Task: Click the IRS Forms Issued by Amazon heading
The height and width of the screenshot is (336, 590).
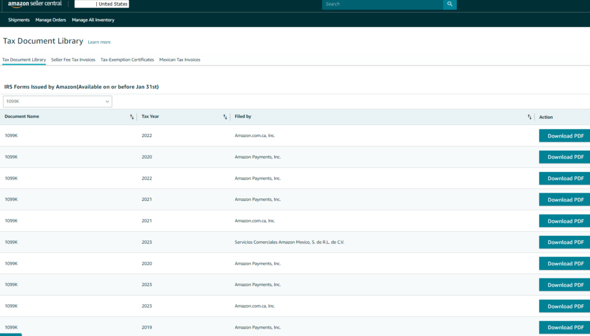Action: tap(81, 87)
